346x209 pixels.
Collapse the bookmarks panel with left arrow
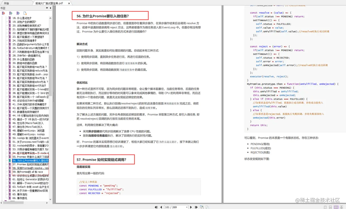point(51,8)
